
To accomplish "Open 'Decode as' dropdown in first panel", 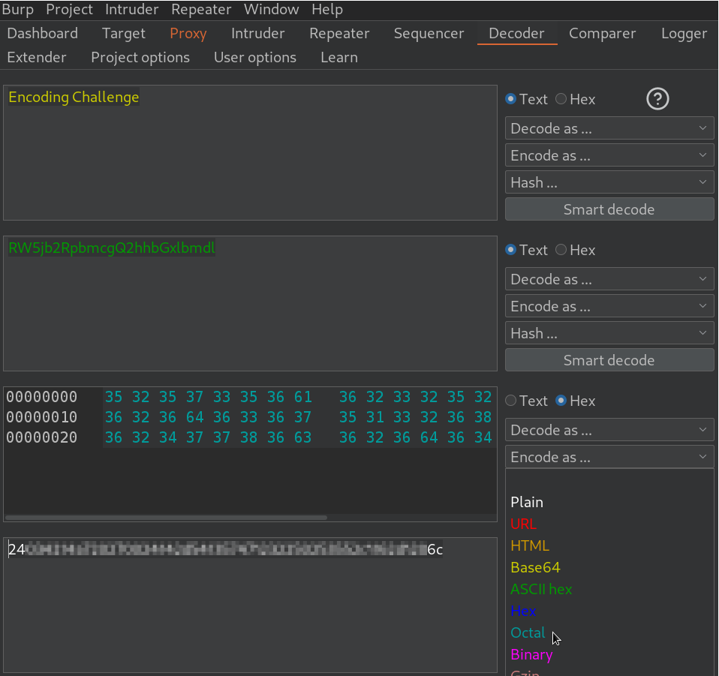I will [609, 128].
